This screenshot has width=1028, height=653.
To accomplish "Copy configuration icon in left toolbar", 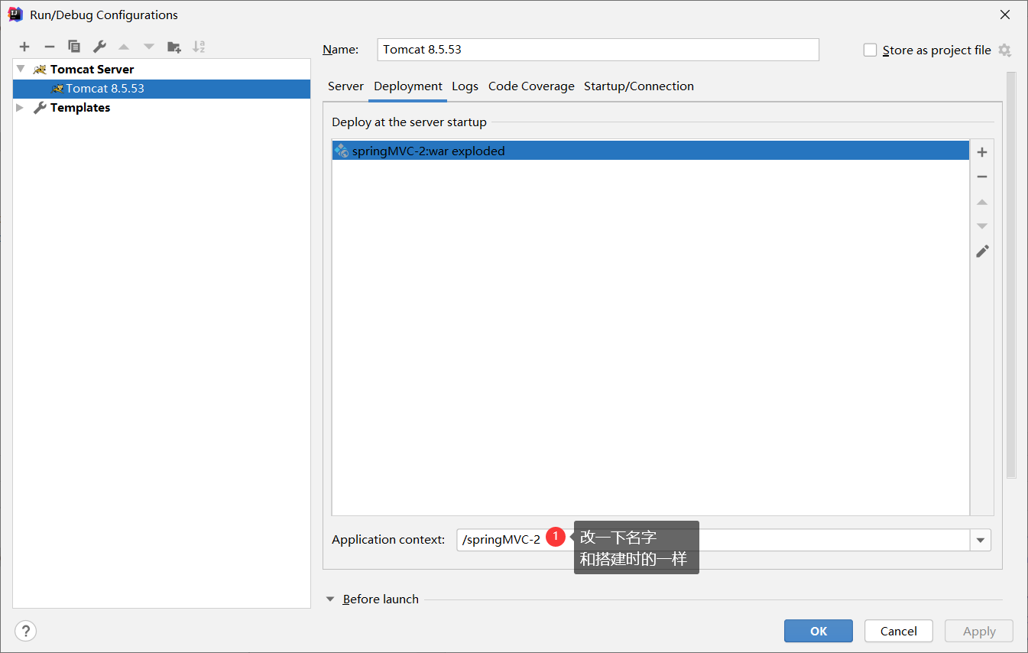I will pos(74,47).
